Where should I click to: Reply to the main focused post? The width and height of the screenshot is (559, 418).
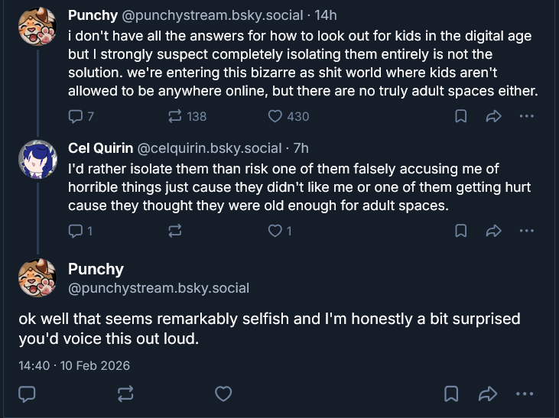[28, 394]
